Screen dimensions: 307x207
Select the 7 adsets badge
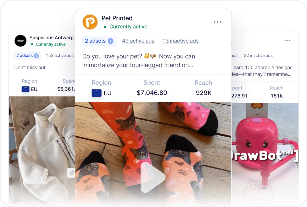point(27,56)
